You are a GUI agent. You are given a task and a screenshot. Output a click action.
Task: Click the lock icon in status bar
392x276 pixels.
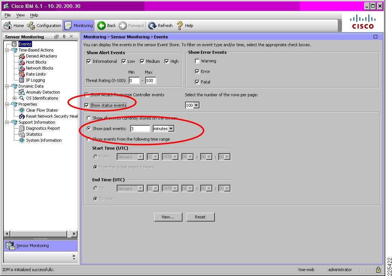(378, 270)
